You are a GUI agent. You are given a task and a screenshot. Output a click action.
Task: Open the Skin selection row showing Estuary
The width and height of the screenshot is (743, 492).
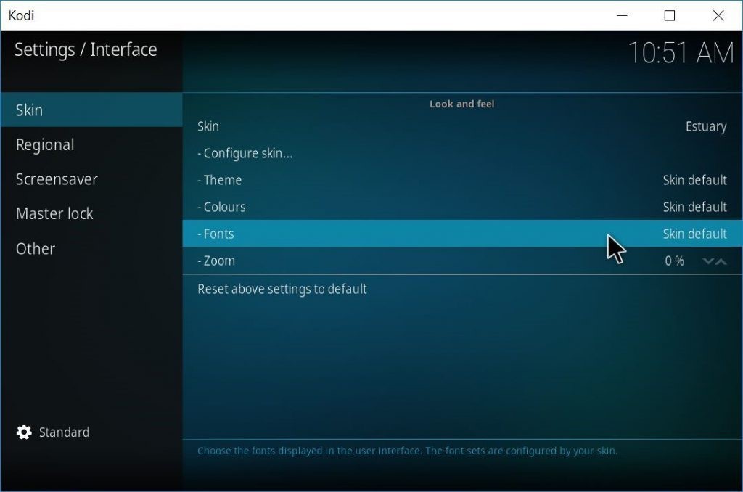click(x=462, y=126)
